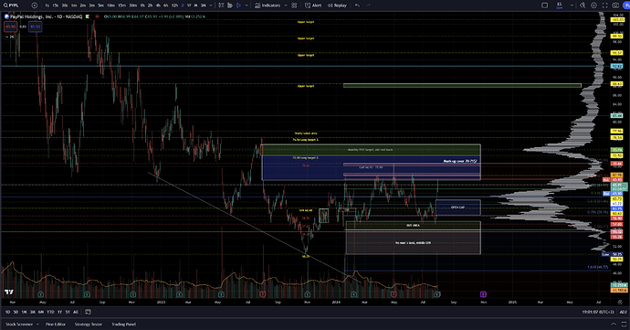Click the red earnings marker near May 2024

click(x=394, y=294)
